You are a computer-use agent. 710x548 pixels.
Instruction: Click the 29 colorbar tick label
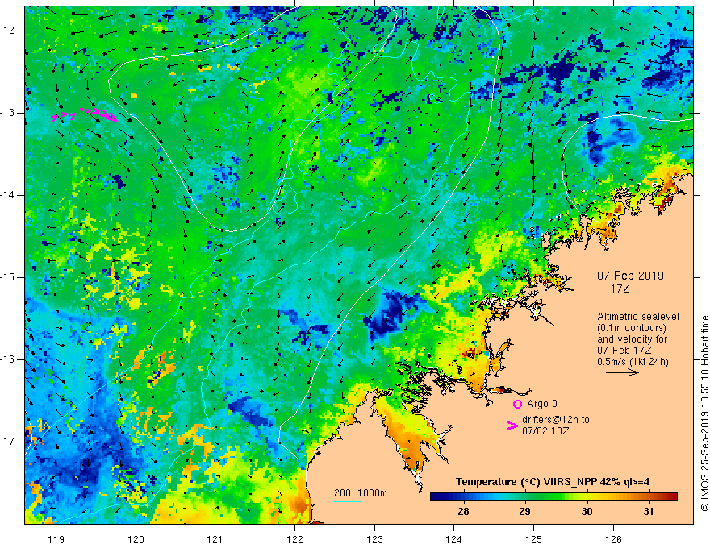[x=524, y=512]
